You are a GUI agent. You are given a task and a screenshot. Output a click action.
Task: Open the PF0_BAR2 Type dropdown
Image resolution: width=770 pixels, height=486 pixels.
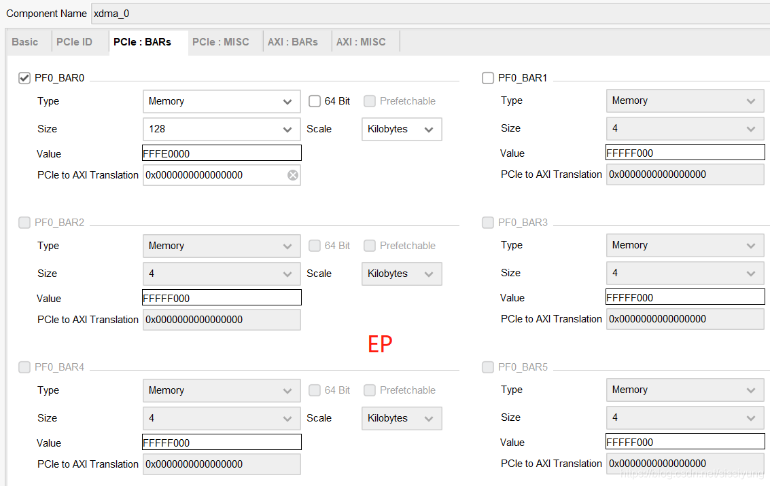(222, 246)
